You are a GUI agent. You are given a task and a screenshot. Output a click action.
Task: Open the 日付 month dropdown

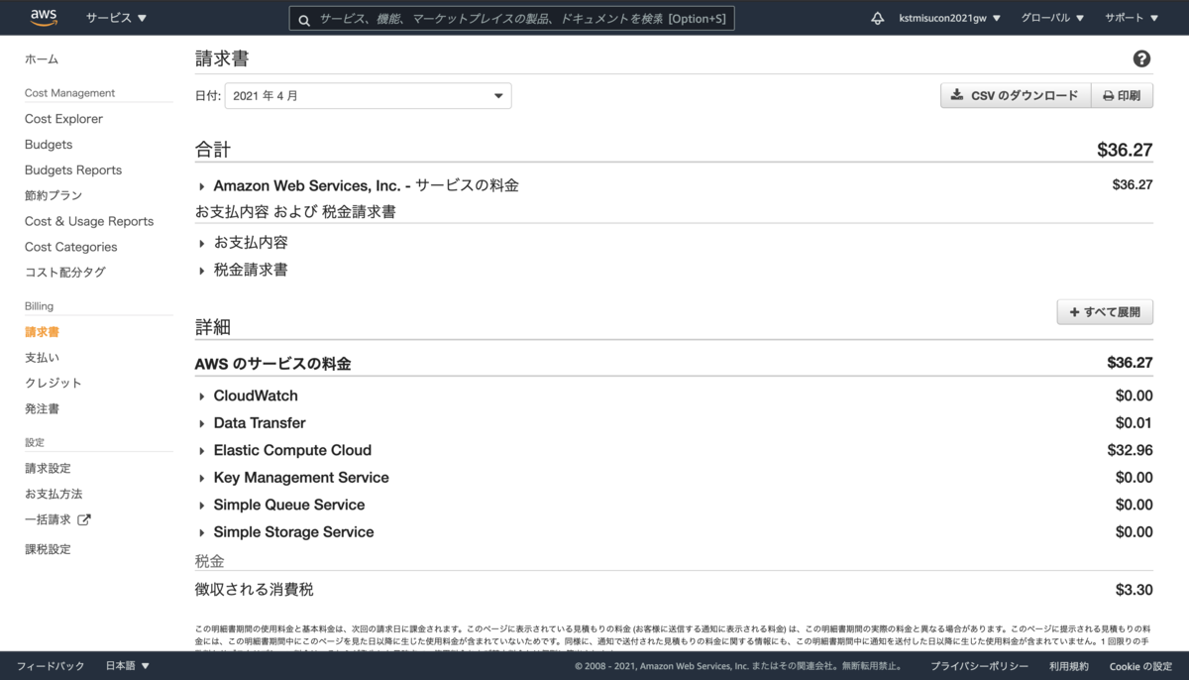(x=369, y=96)
